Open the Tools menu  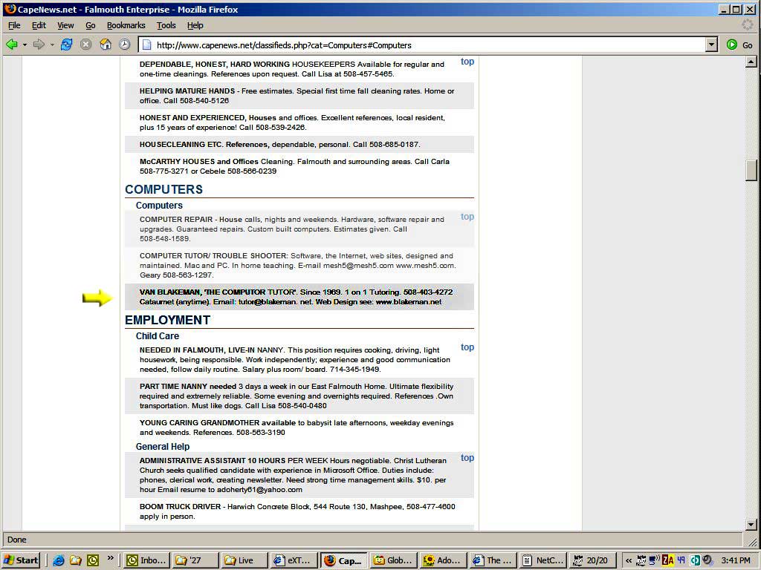click(166, 25)
